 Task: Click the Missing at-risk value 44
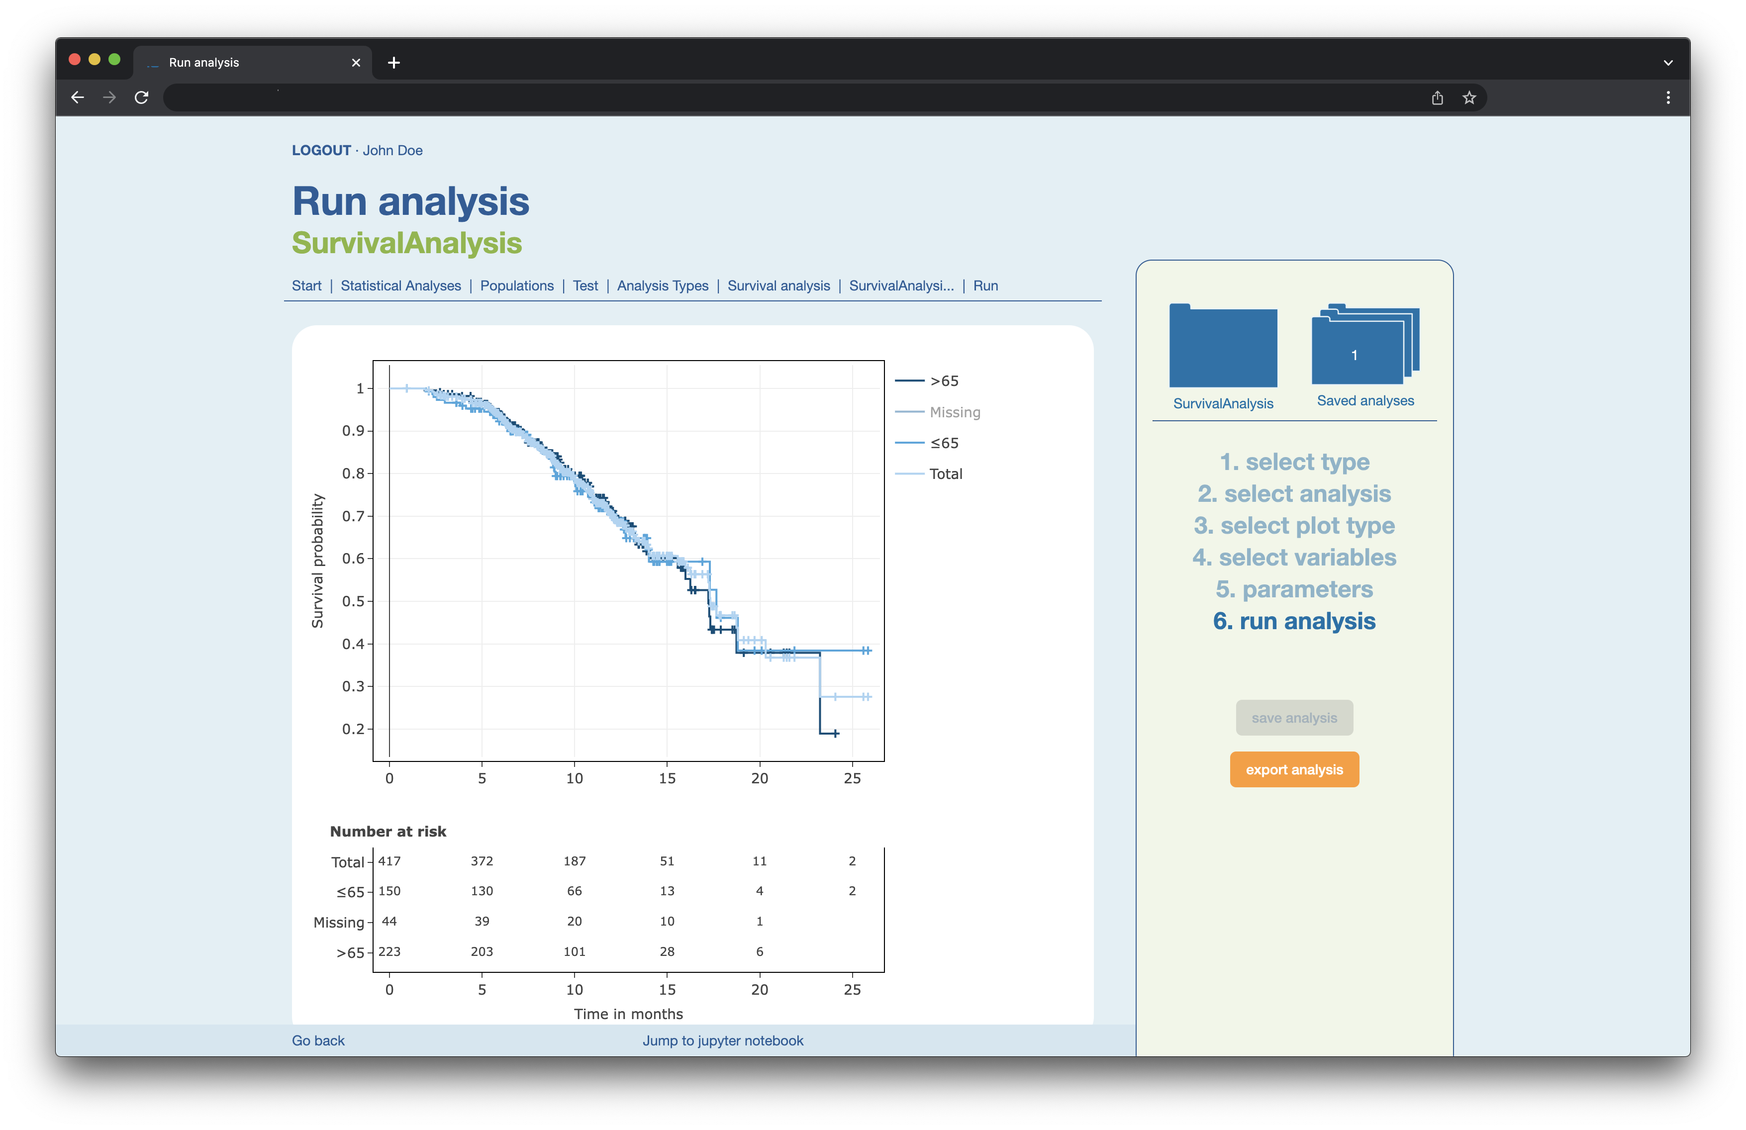coord(389,921)
